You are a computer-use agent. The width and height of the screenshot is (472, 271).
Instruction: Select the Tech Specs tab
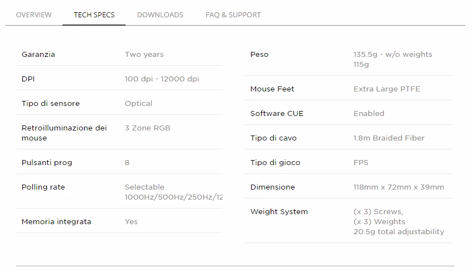coord(94,14)
